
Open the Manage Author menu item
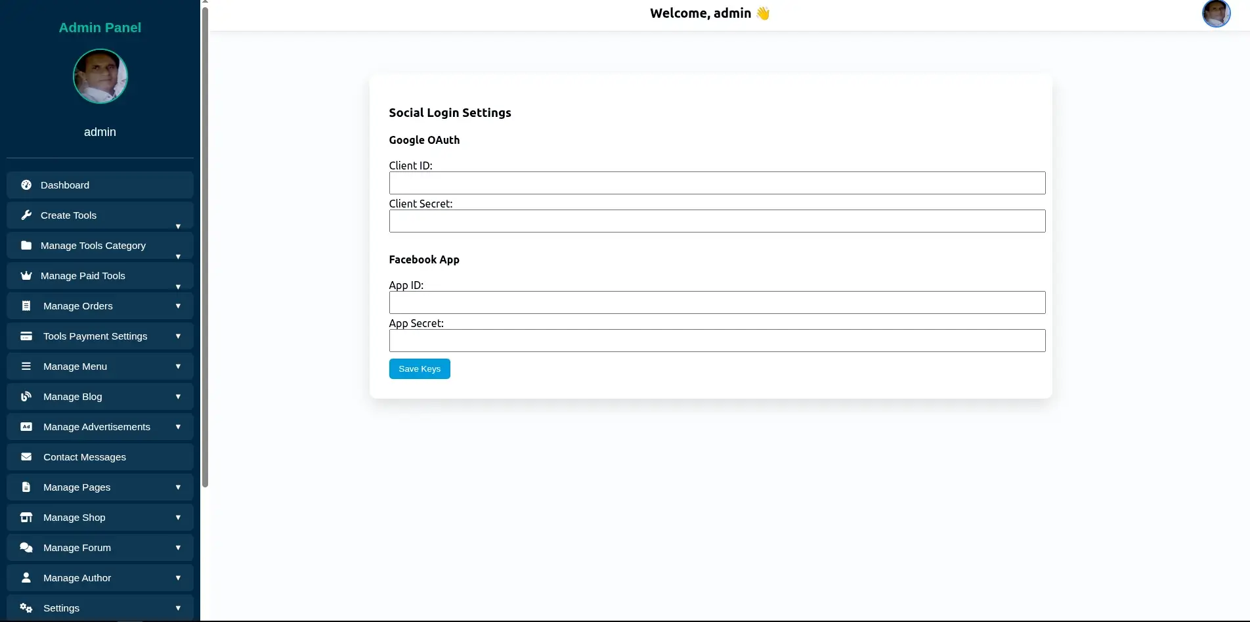point(77,578)
